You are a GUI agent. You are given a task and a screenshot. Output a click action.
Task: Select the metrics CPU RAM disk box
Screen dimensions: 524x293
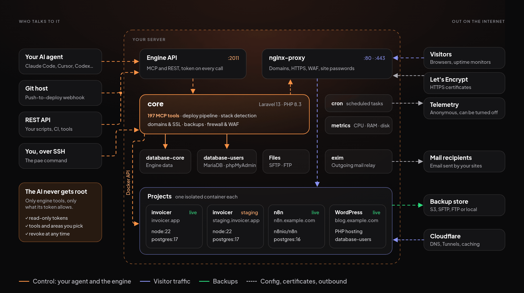coord(359,125)
